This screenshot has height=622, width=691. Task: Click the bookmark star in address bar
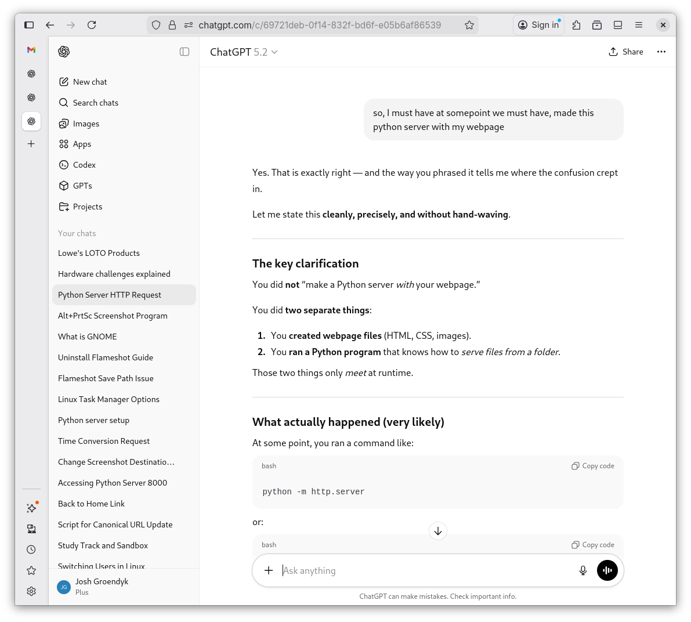click(x=469, y=25)
